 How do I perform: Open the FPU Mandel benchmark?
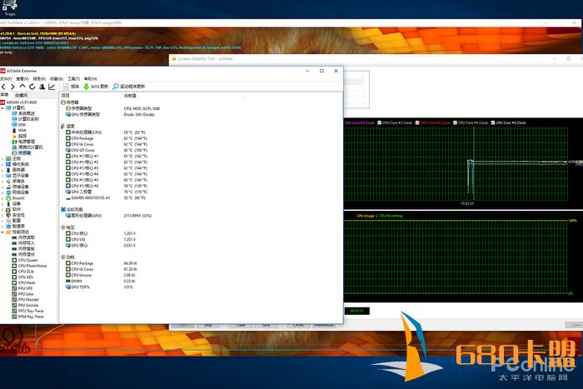[26, 300]
